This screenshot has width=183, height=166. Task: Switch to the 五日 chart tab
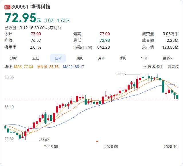36,58
